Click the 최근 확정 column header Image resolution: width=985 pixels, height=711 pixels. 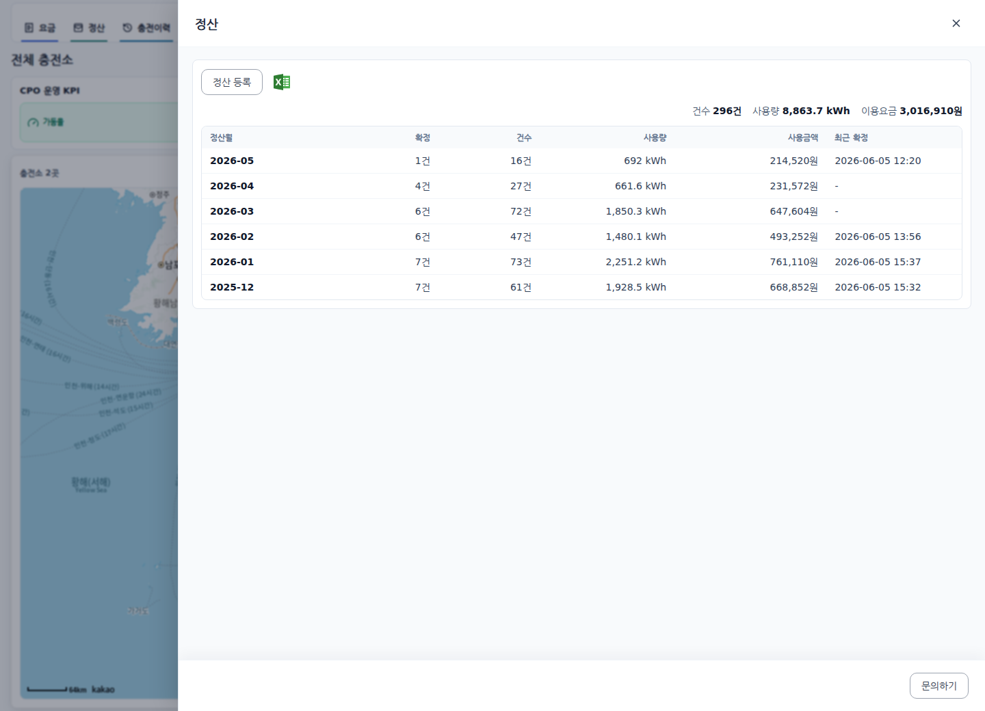(851, 137)
